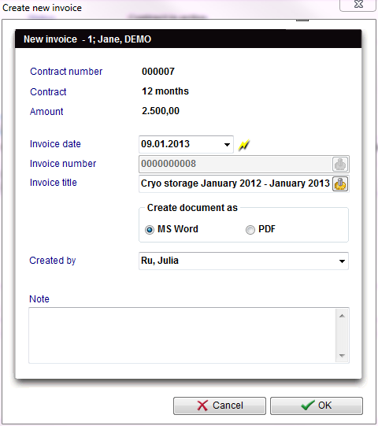The image size is (378, 426).
Task: Click inside the Note text area
Action: pos(182,335)
